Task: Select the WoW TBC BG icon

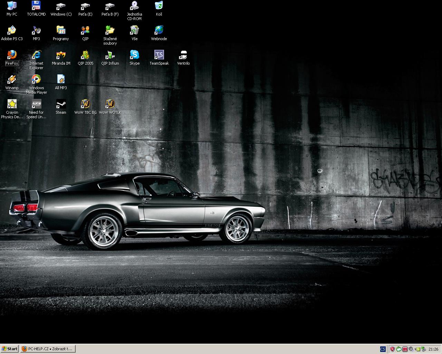Action: (85, 104)
